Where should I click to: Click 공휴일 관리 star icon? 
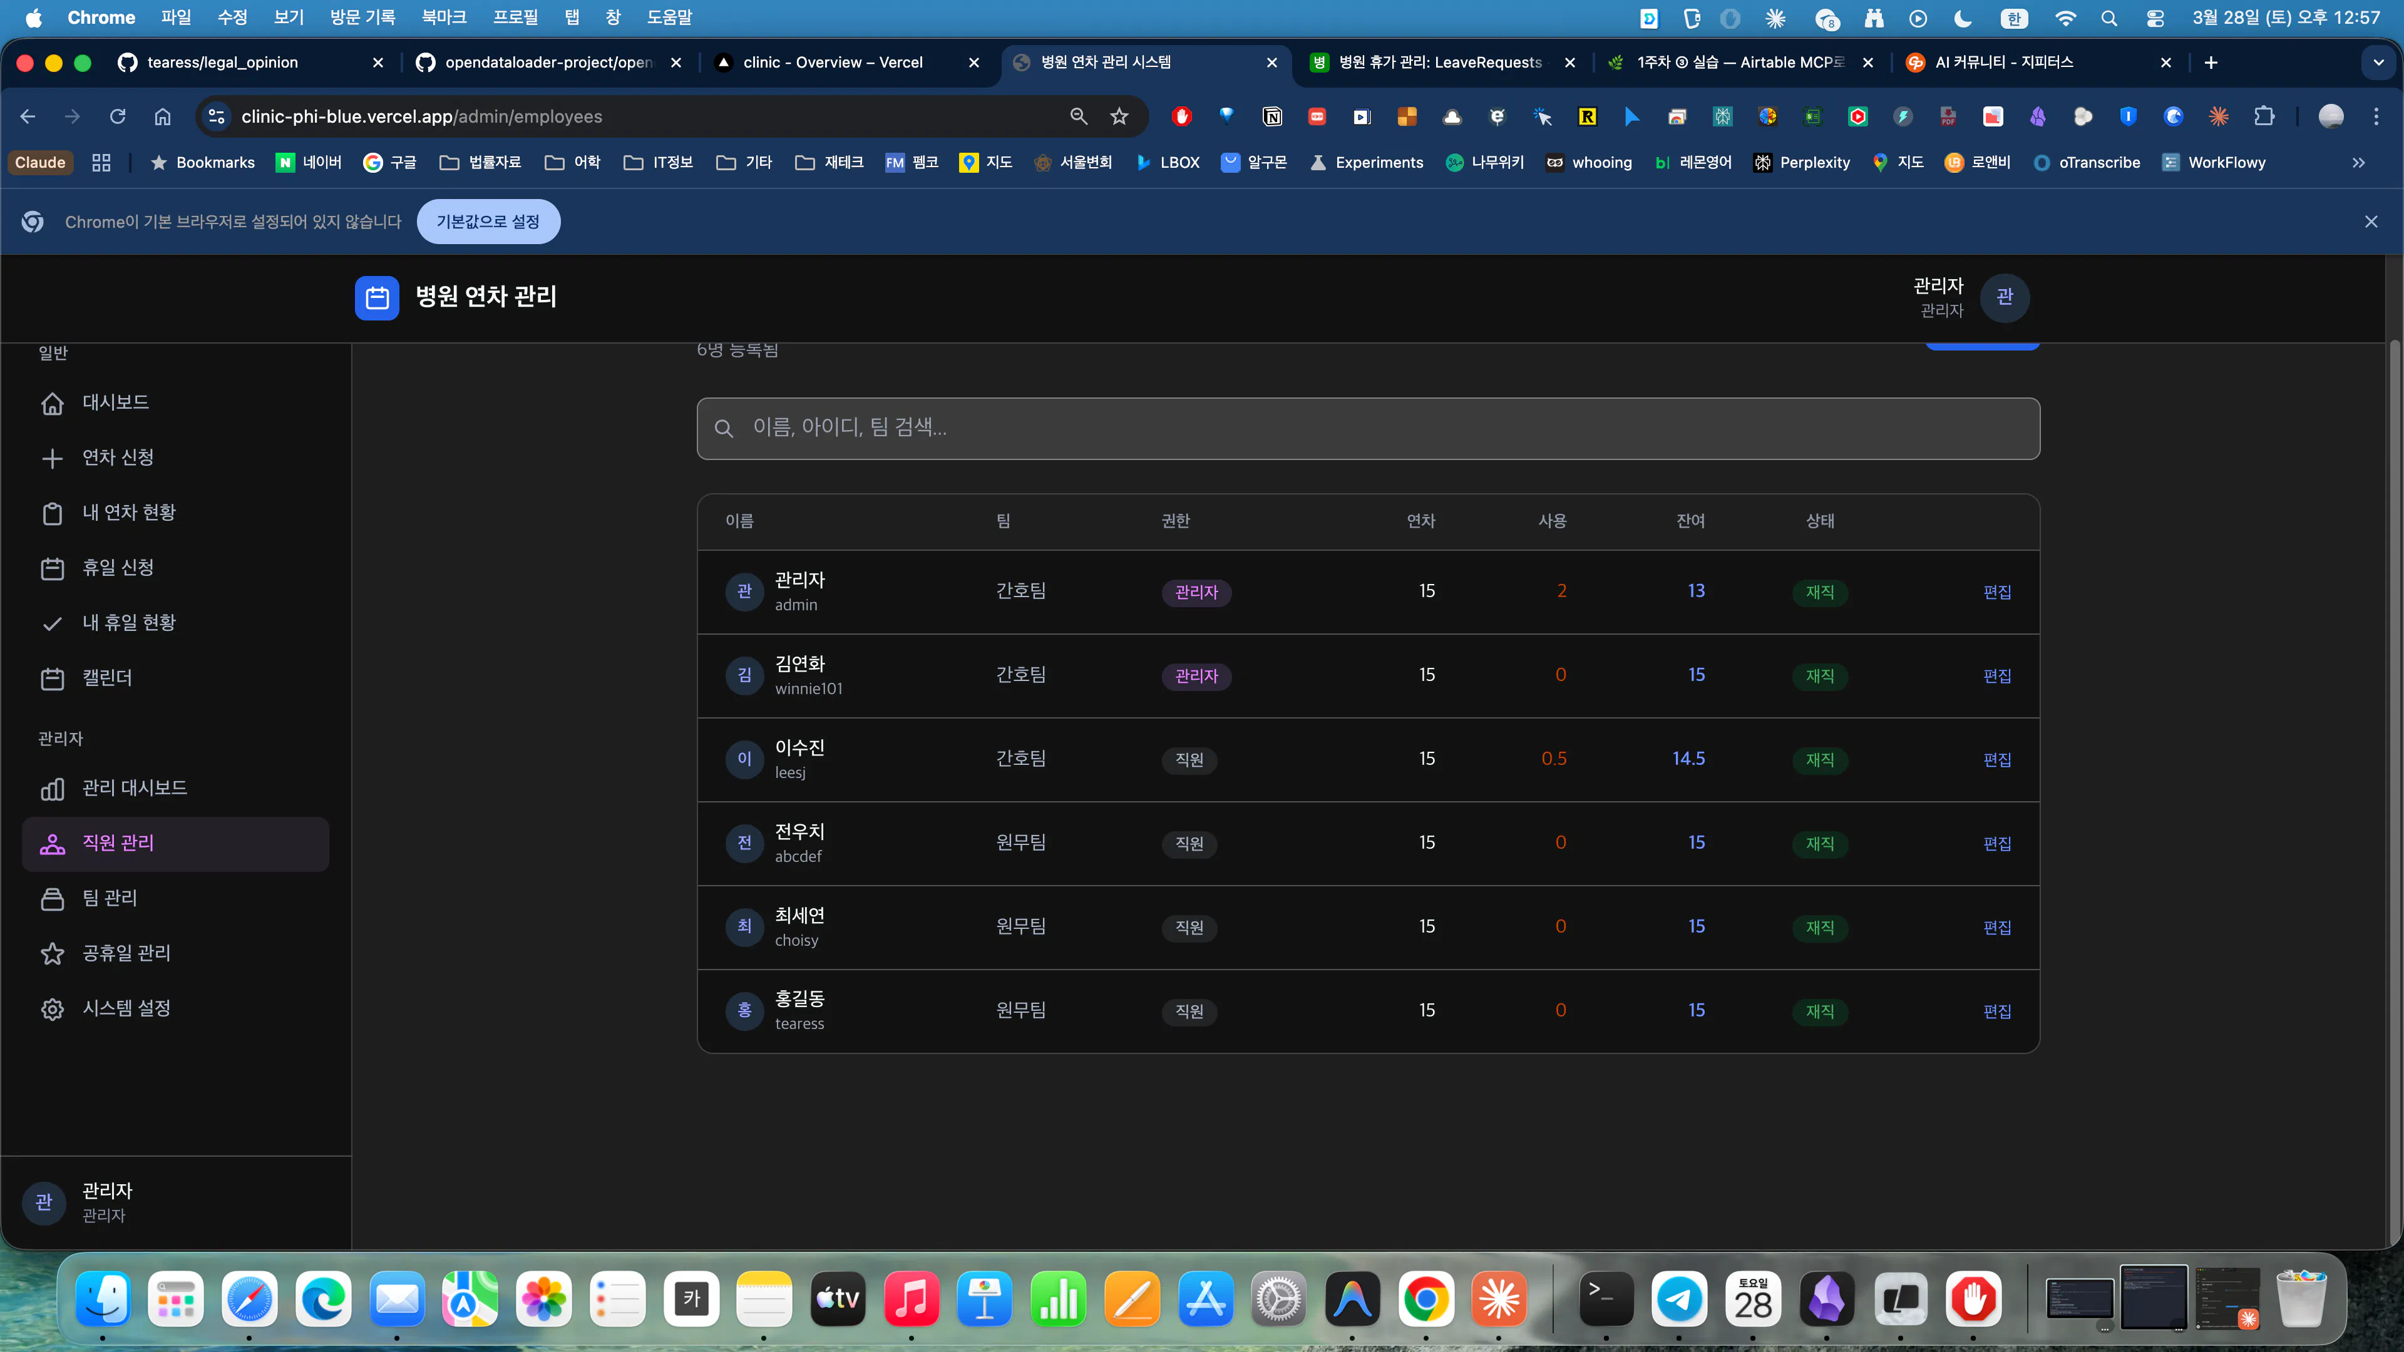pyautogui.click(x=52, y=953)
